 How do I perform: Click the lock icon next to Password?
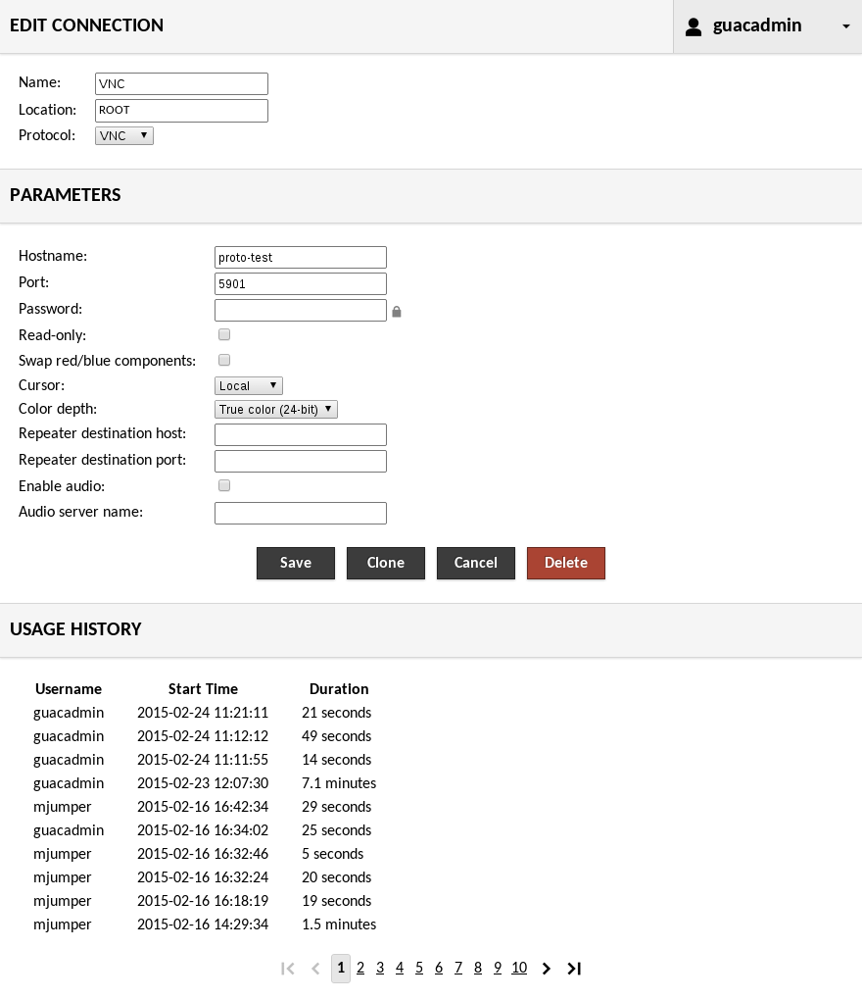click(x=397, y=312)
